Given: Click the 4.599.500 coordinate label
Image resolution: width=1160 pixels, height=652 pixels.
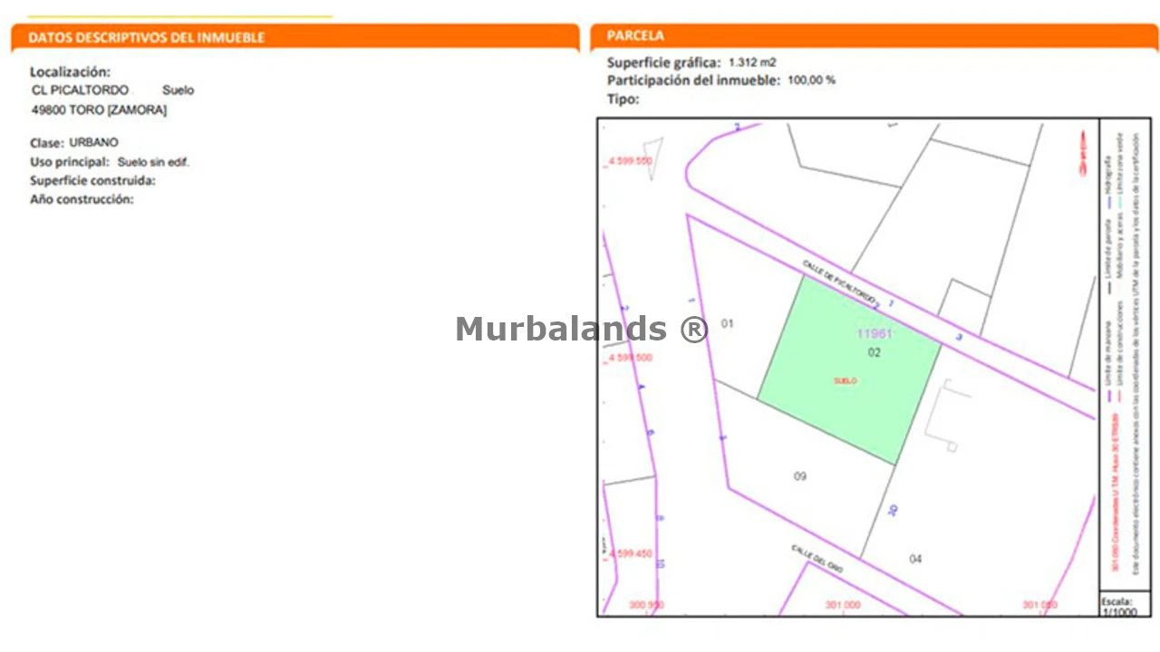Looking at the screenshot, I should [x=631, y=358].
